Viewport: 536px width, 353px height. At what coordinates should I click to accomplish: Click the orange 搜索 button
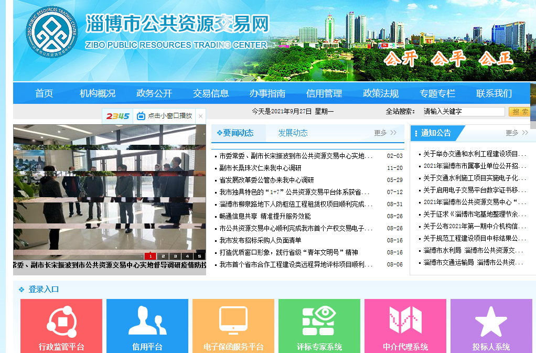click(520, 112)
